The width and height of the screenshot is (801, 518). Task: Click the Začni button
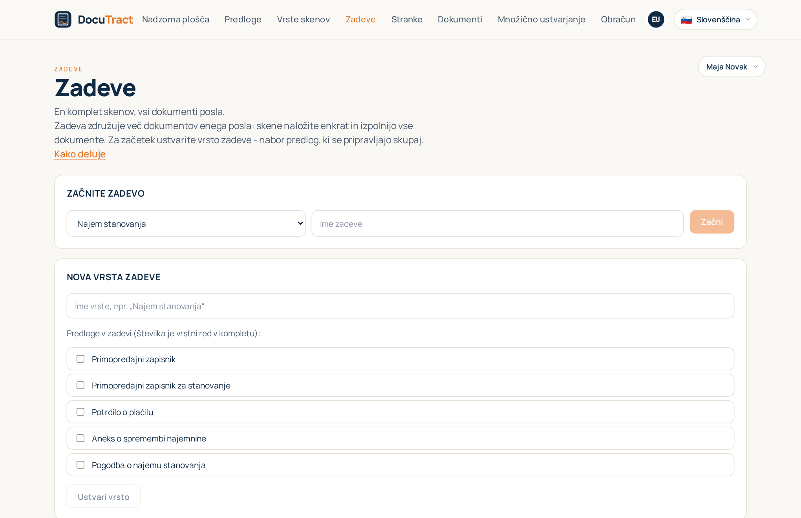pos(711,222)
